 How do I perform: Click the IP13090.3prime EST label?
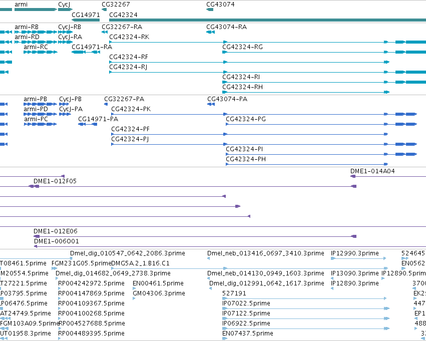(x=355, y=273)
